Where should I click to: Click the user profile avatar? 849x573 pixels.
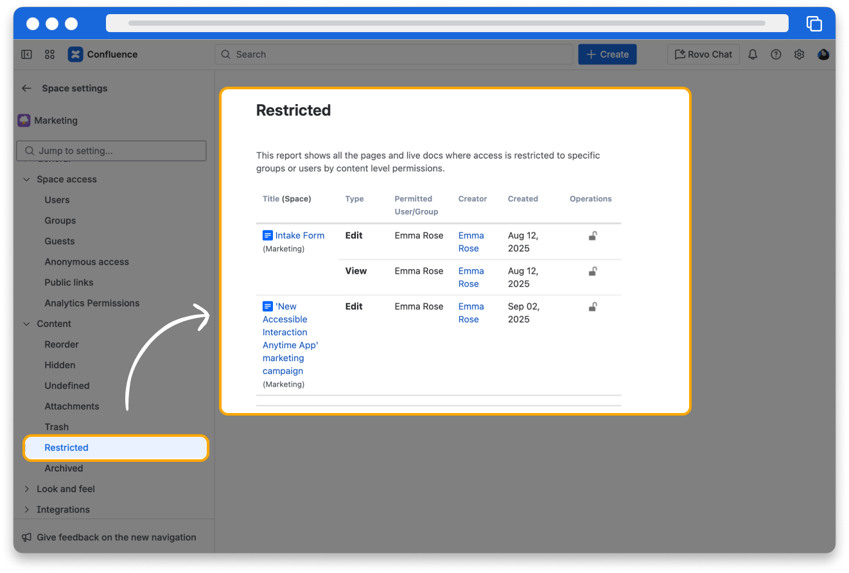[823, 55]
